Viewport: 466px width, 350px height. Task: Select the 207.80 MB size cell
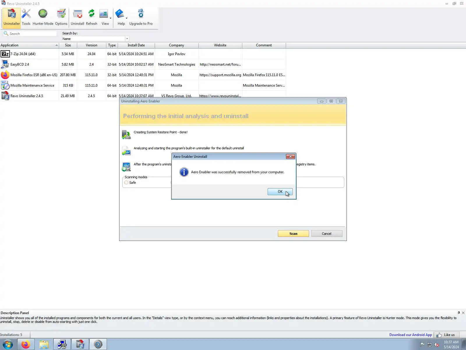pyautogui.click(x=68, y=75)
